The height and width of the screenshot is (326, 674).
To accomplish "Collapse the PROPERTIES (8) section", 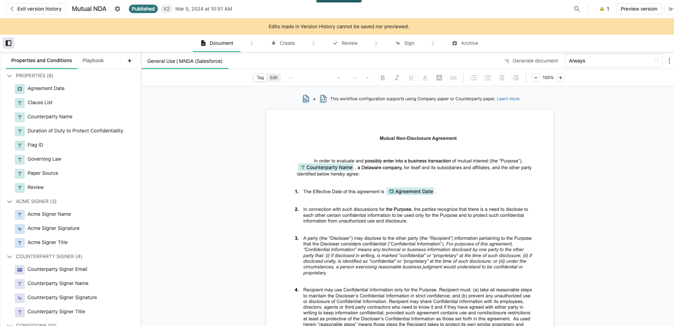I will [10, 76].
